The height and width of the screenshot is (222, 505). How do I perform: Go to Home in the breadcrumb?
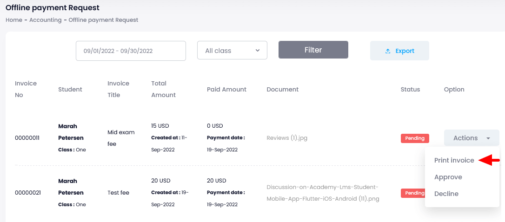click(13, 20)
